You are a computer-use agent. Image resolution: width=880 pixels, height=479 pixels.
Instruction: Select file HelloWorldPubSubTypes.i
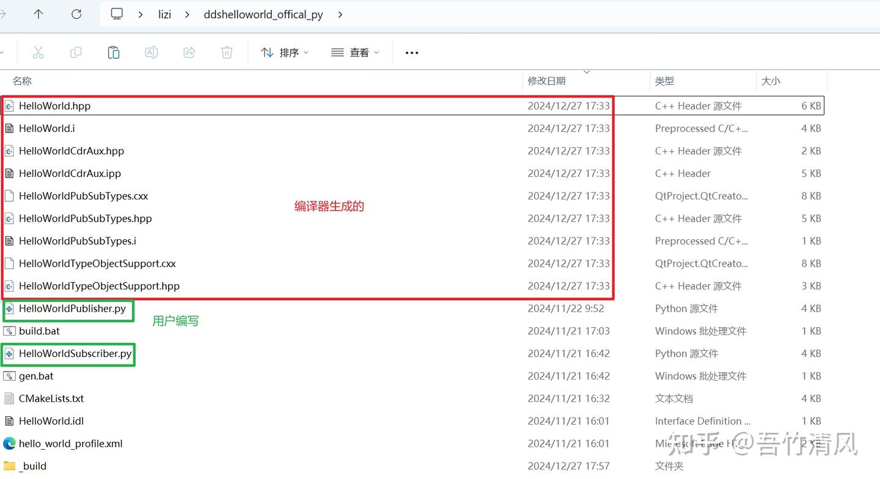[78, 241]
